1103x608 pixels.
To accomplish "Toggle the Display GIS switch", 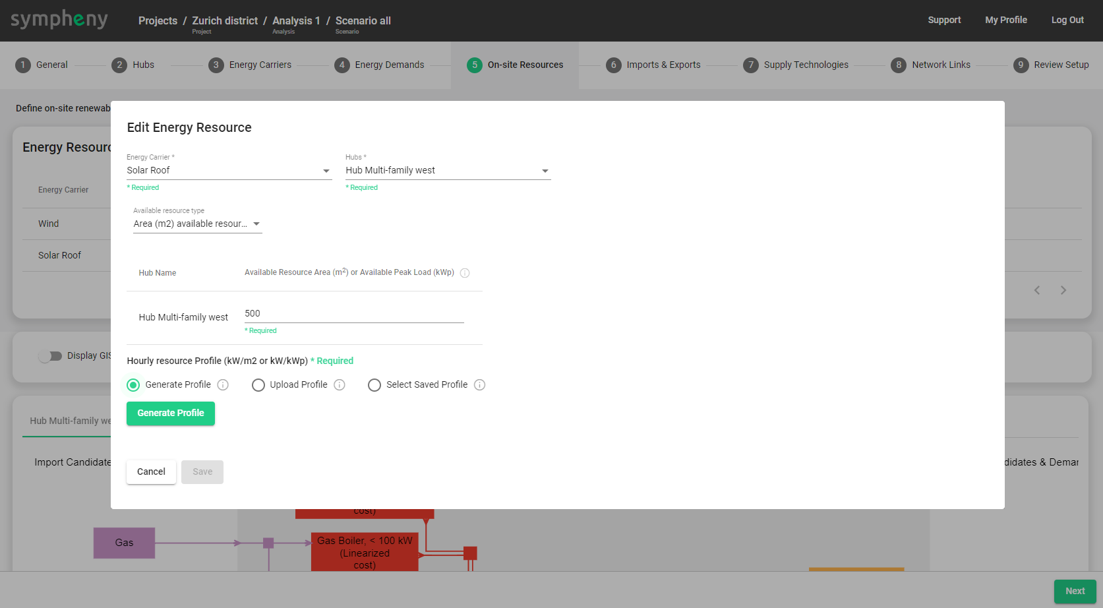I will tap(50, 356).
